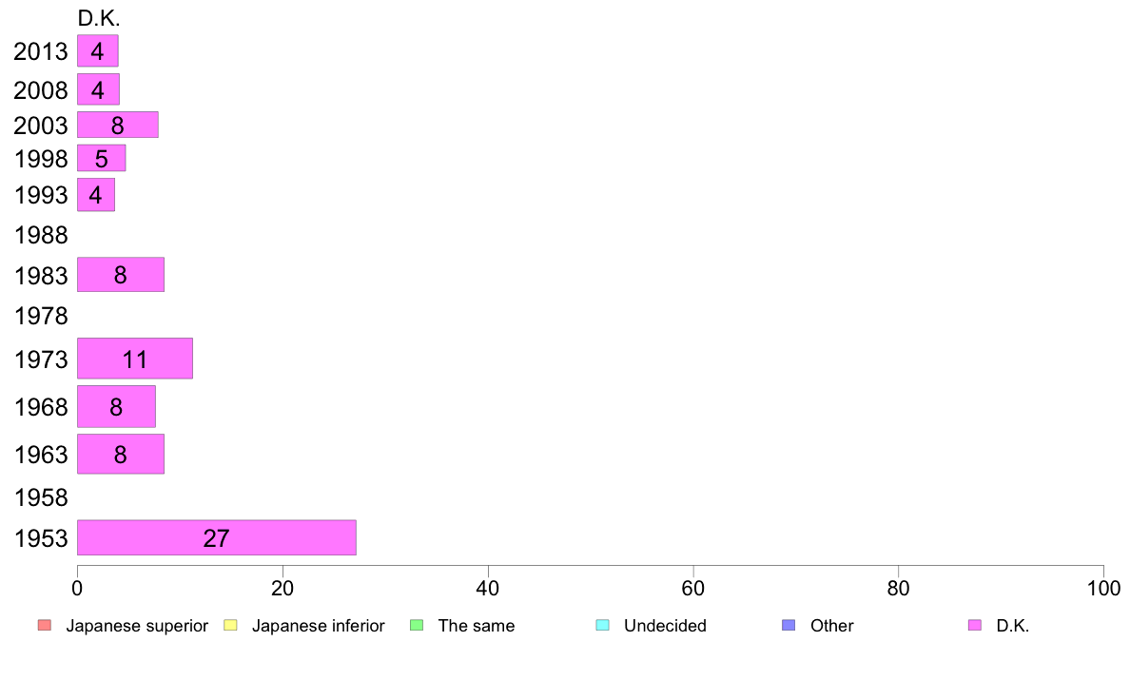The width and height of the screenshot is (1130, 700).
Task: Select the Undecided cyan legend swatch
Action: tap(602, 625)
